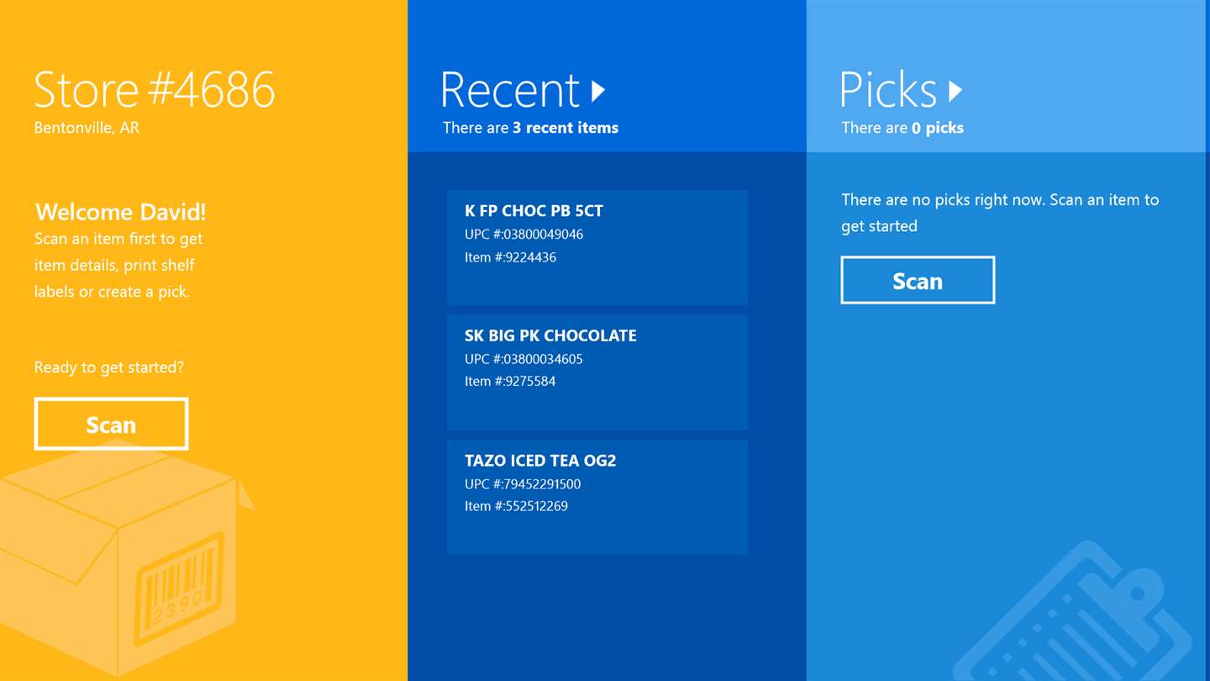Expand the Recent section arrow
The height and width of the screenshot is (681, 1210).
point(598,91)
